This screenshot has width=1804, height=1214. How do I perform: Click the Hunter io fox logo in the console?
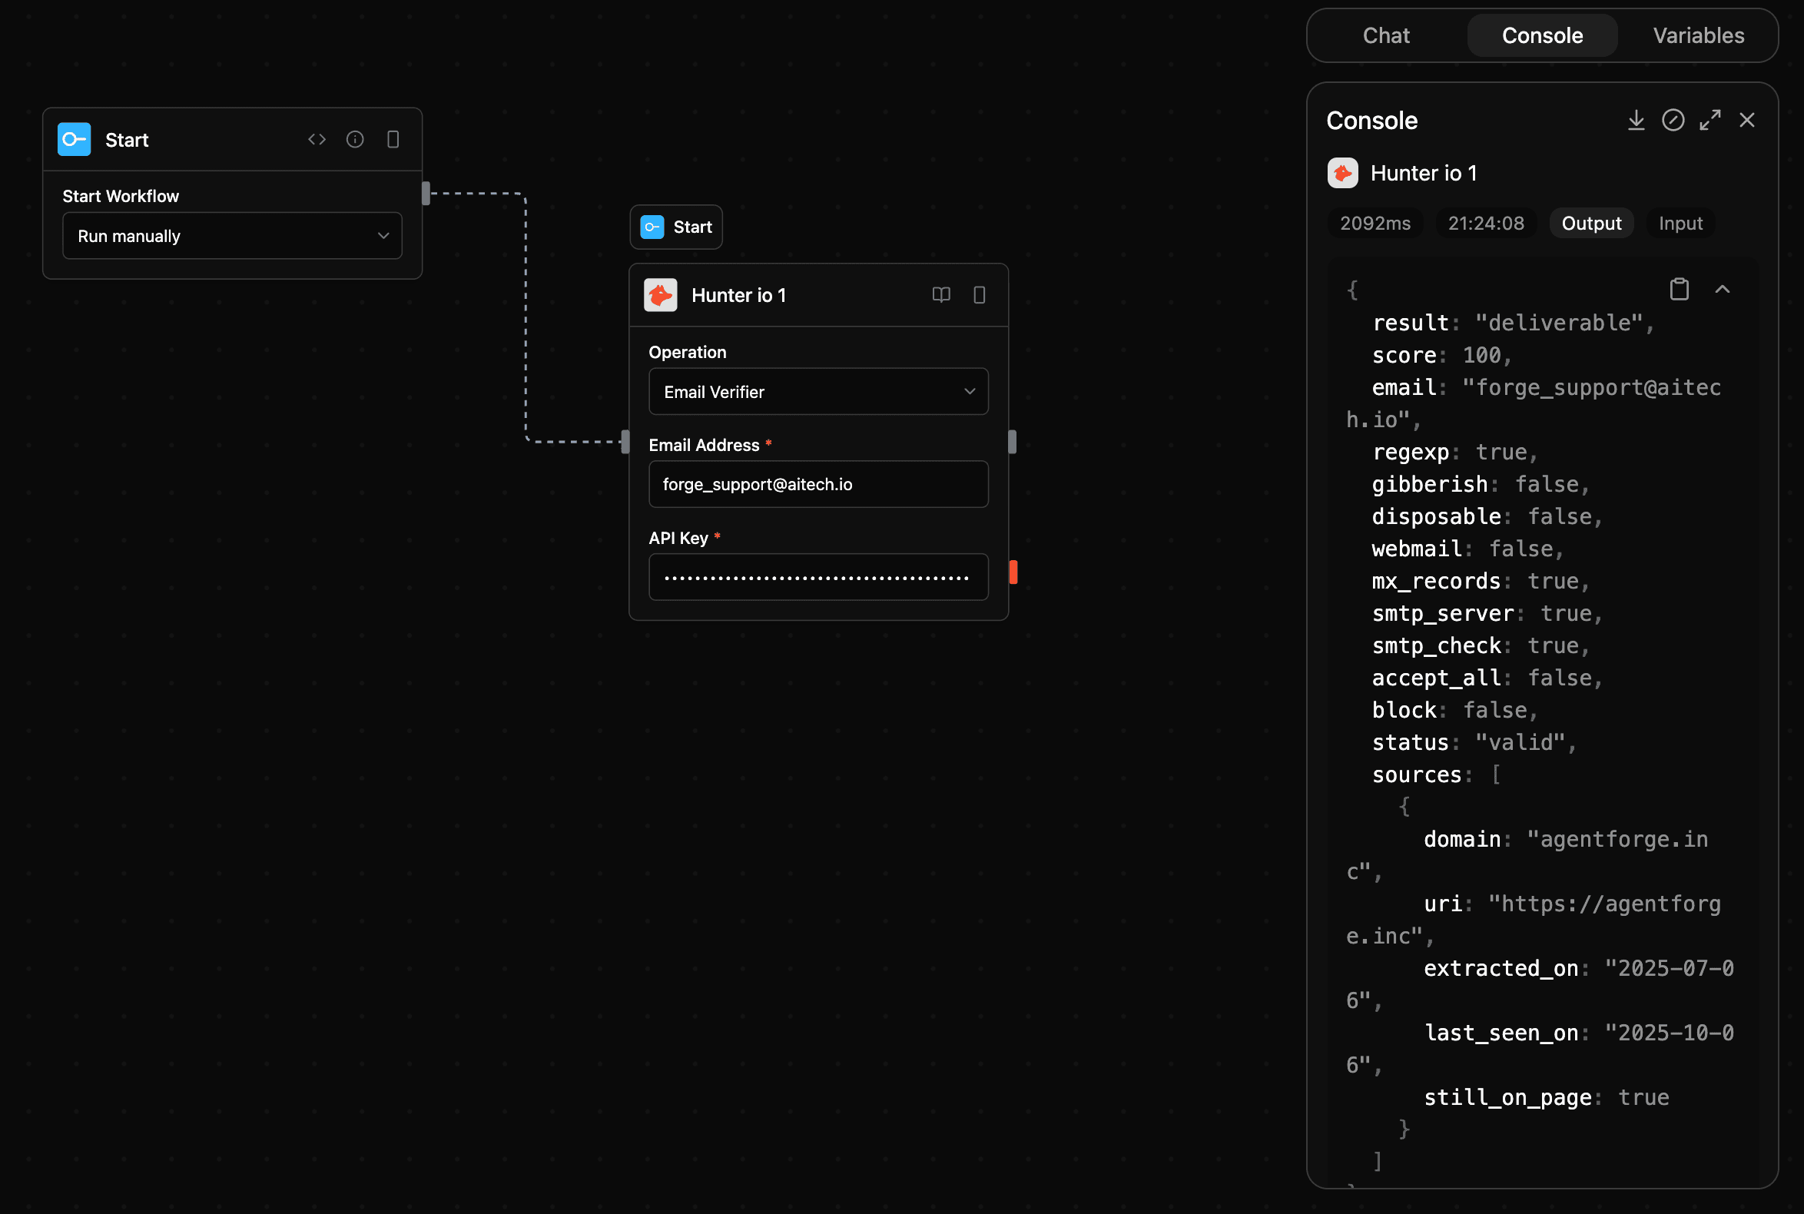1342,173
